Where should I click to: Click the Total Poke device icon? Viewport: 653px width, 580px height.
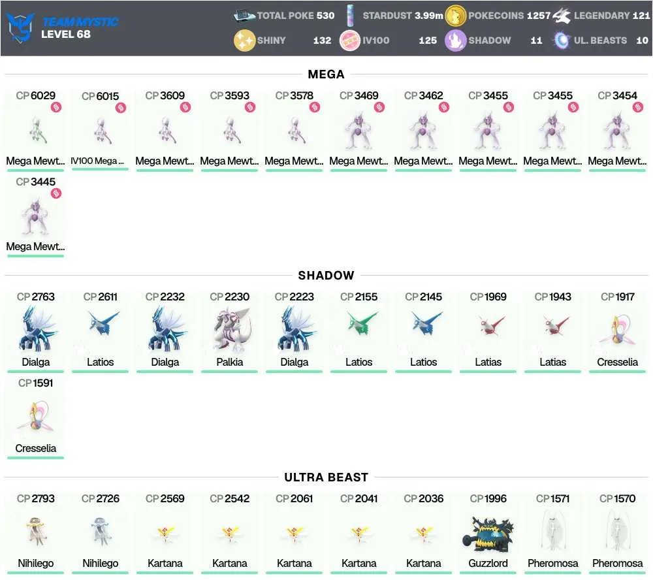pyautogui.click(x=244, y=16)
